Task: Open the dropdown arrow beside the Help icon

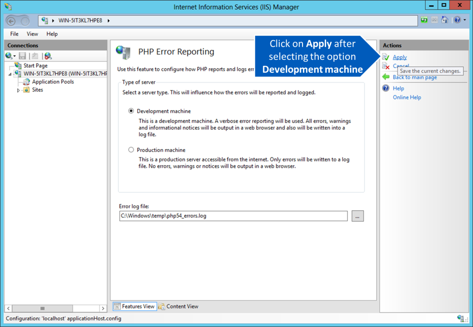Action: pyautogui.click(x=465, y=20)
